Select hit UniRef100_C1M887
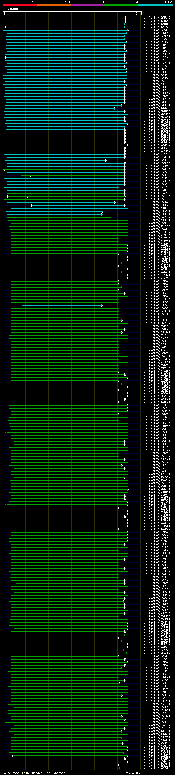 click(x=157, y=287)
